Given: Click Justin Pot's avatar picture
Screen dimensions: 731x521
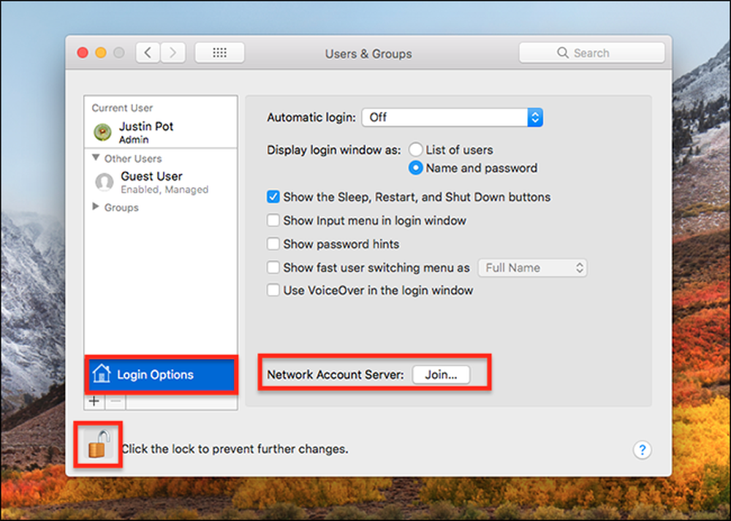Looking at the screenshot, I should pos(102,132).
